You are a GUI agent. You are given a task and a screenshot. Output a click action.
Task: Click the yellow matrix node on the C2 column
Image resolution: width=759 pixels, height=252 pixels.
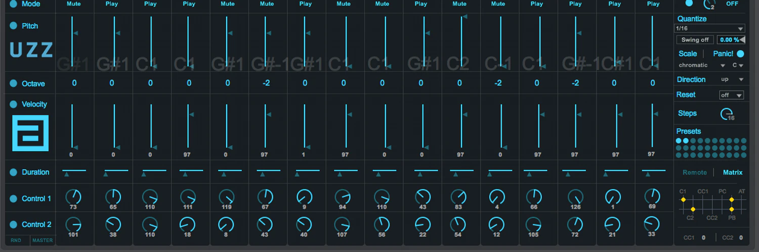(x=693, y=209)
